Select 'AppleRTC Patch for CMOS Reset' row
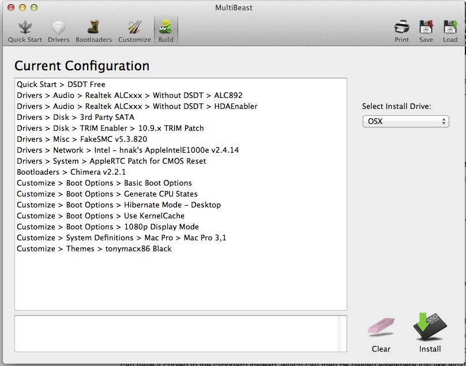The image size is (466, 366). (x=181, y=161)
